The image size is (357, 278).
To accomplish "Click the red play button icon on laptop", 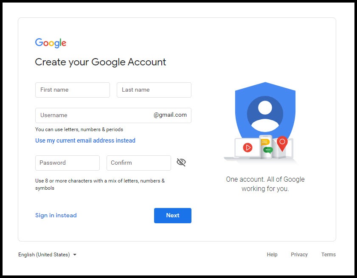I will tap(247, 148).
